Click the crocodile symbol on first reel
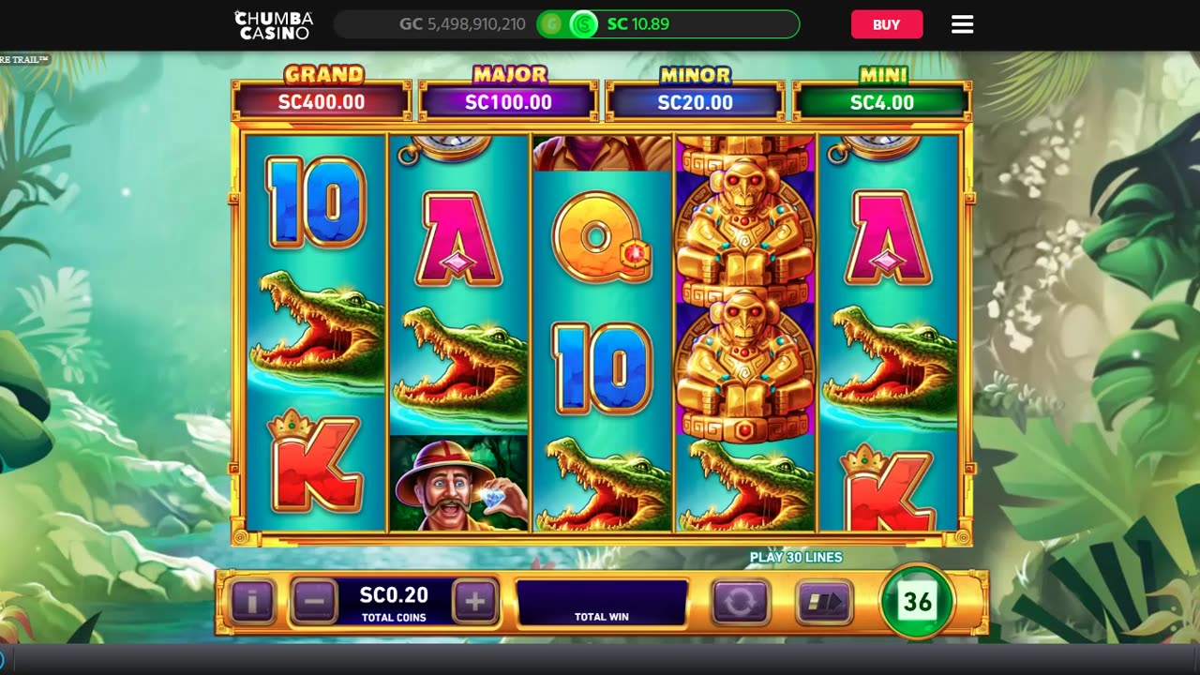Screen dimensions: 1200x675 click(x=316, y=330)
